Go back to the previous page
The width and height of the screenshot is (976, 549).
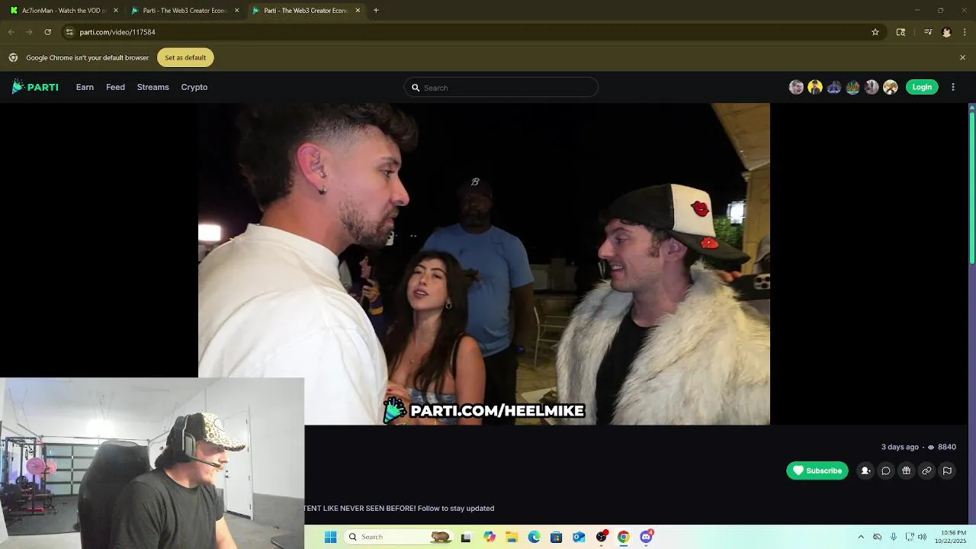point(11,32)
